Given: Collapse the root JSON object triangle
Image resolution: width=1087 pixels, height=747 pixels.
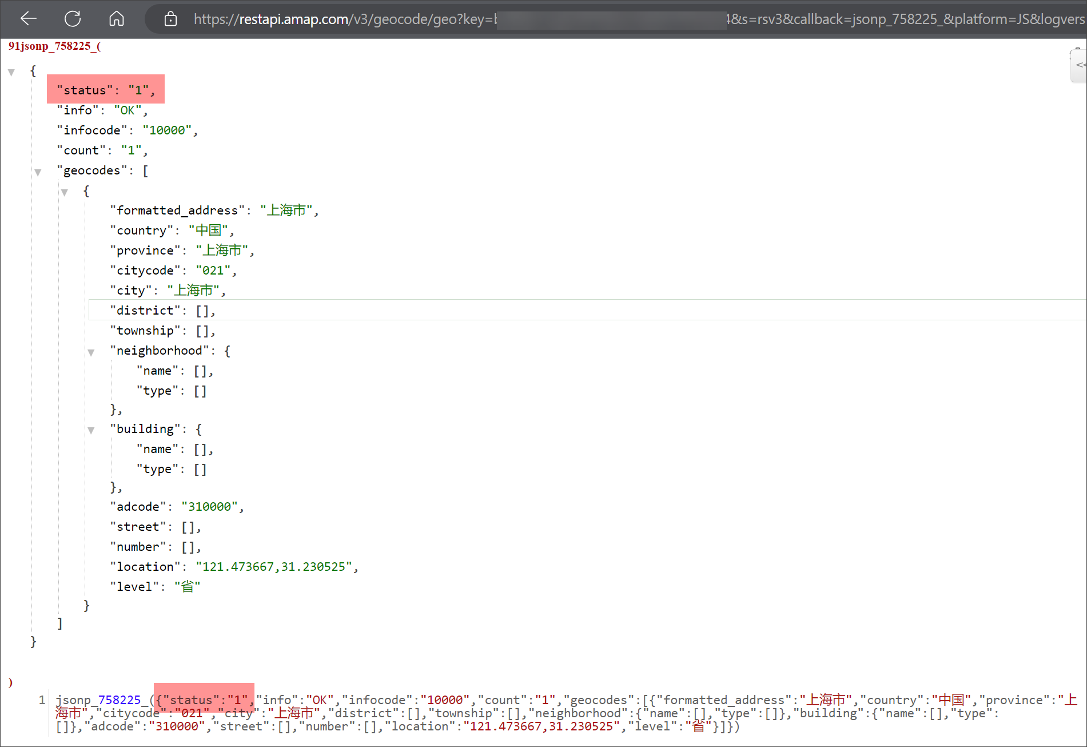Looking at the screenshot, I should coord(11,72).
